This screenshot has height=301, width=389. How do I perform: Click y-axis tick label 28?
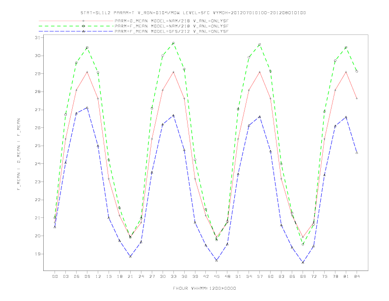tap(37, 91)
